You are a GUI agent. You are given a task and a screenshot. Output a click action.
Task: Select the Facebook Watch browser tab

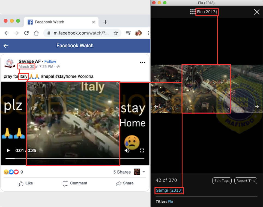tap(49, 22)
